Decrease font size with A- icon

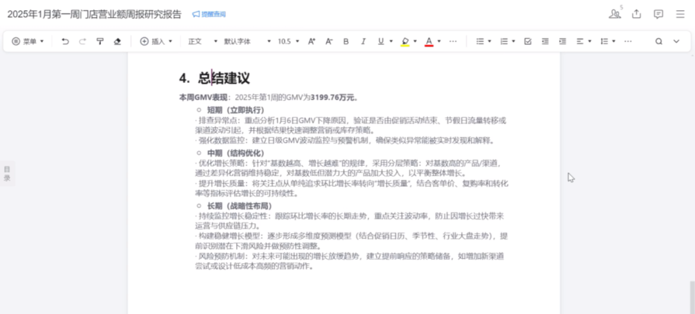[x=329, y=41]
